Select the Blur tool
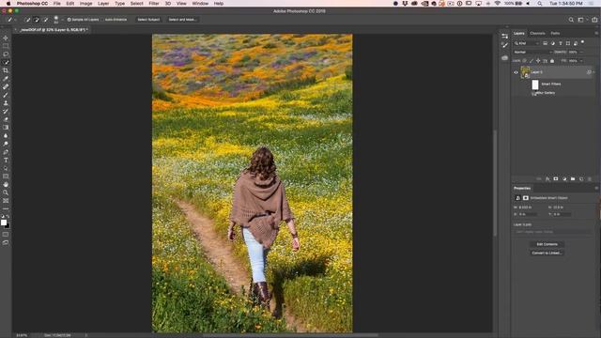 (x=6, y=135)
